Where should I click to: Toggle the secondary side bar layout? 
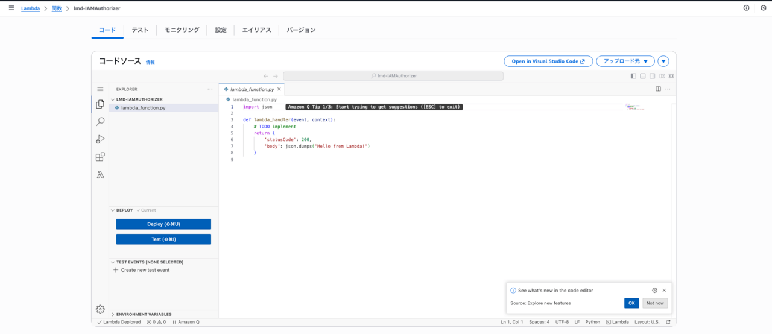coord(653,76)
